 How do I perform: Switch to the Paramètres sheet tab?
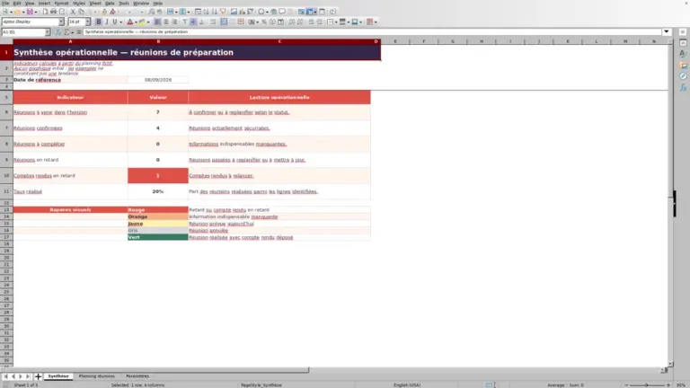137,376
